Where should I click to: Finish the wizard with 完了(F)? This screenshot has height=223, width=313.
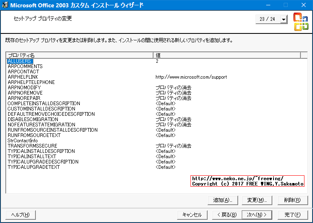tap(293, 215)
